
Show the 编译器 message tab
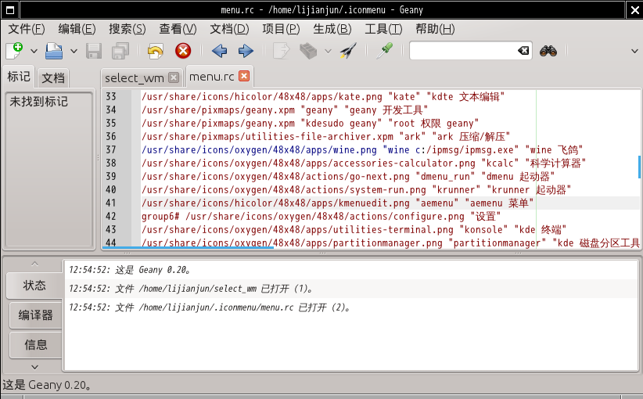pos(36,315)
